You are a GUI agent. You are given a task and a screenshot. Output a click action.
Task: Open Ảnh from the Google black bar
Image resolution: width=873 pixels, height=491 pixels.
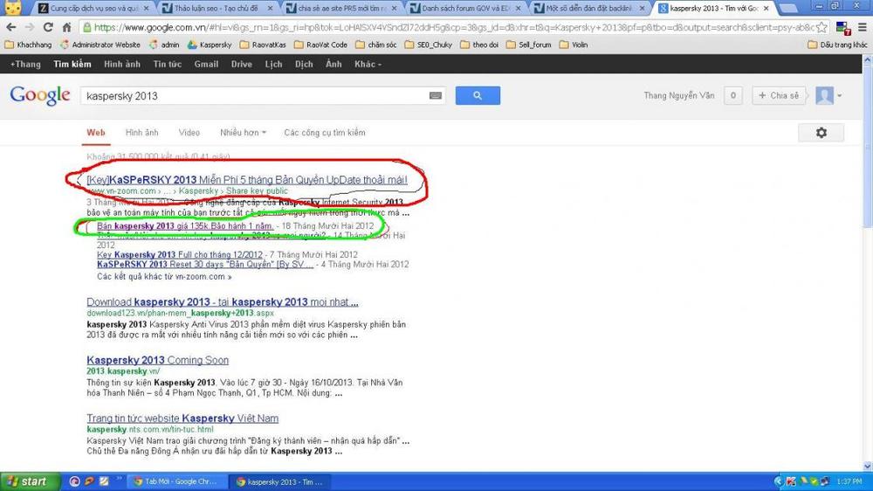[333, 64]
